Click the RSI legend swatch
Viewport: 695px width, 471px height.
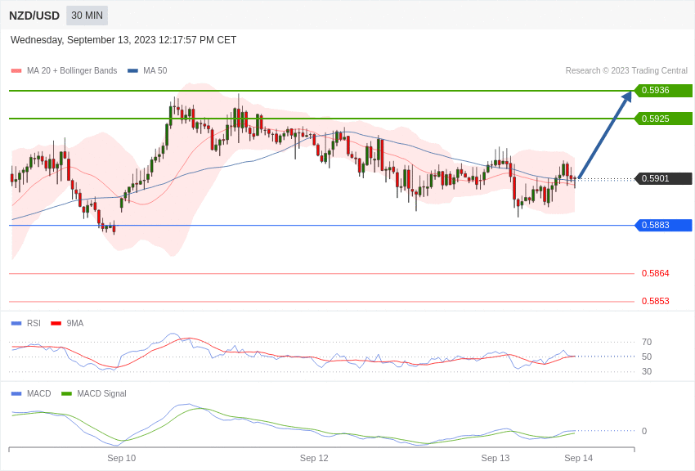pyautogui.click(x=16, y=324)
